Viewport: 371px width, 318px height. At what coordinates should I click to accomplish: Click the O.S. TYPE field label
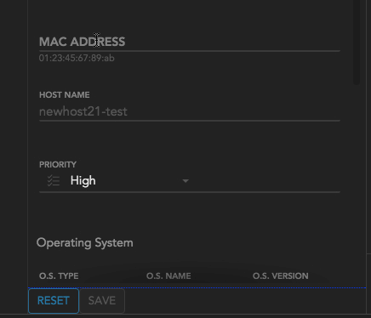59,276
